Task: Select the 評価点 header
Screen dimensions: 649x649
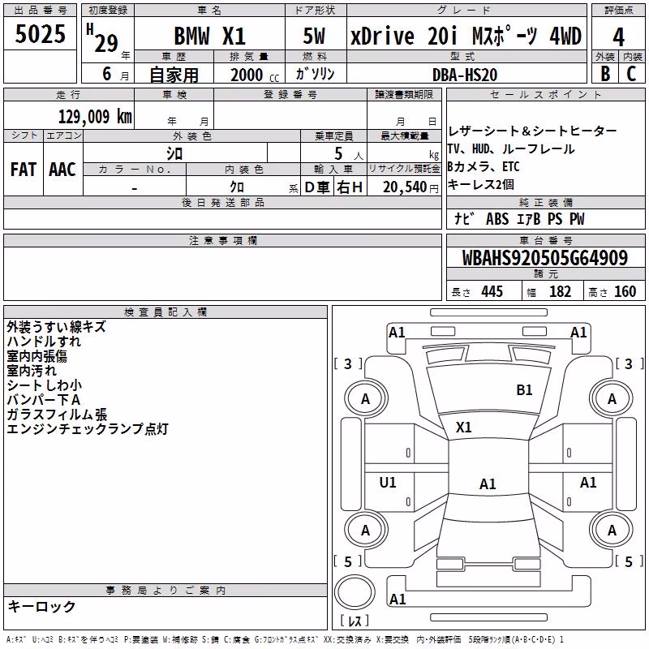Action: (618, 11)
